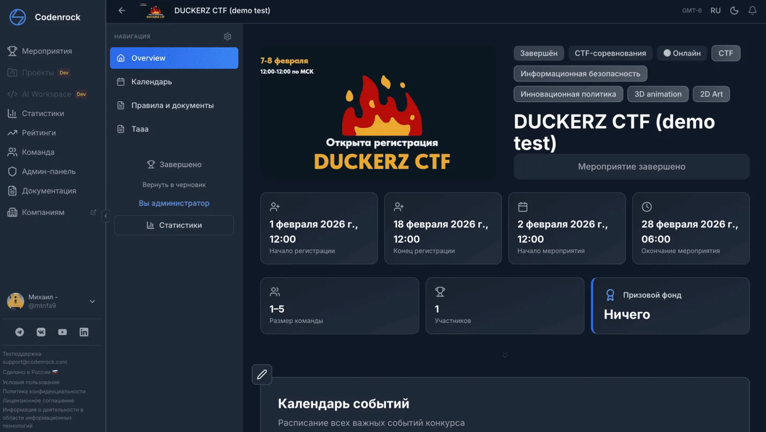Open navigation settings gear icon
The image size is (766, 432).
pyautogui.click(x=228, y=37)
